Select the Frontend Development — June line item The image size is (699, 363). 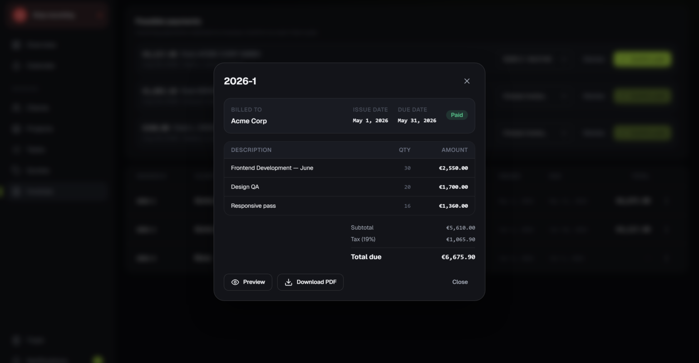point(349,168)
